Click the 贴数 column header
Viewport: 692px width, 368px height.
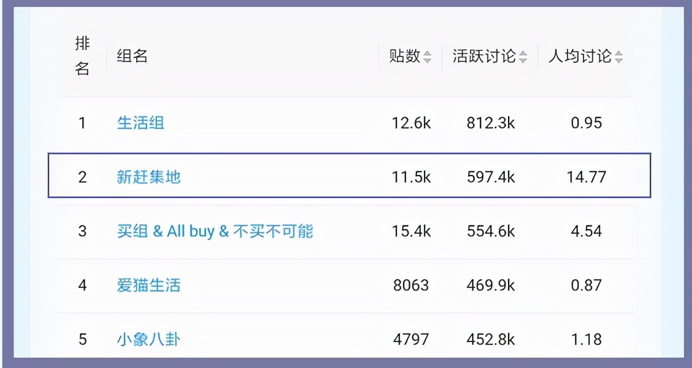tap(405, 57)
